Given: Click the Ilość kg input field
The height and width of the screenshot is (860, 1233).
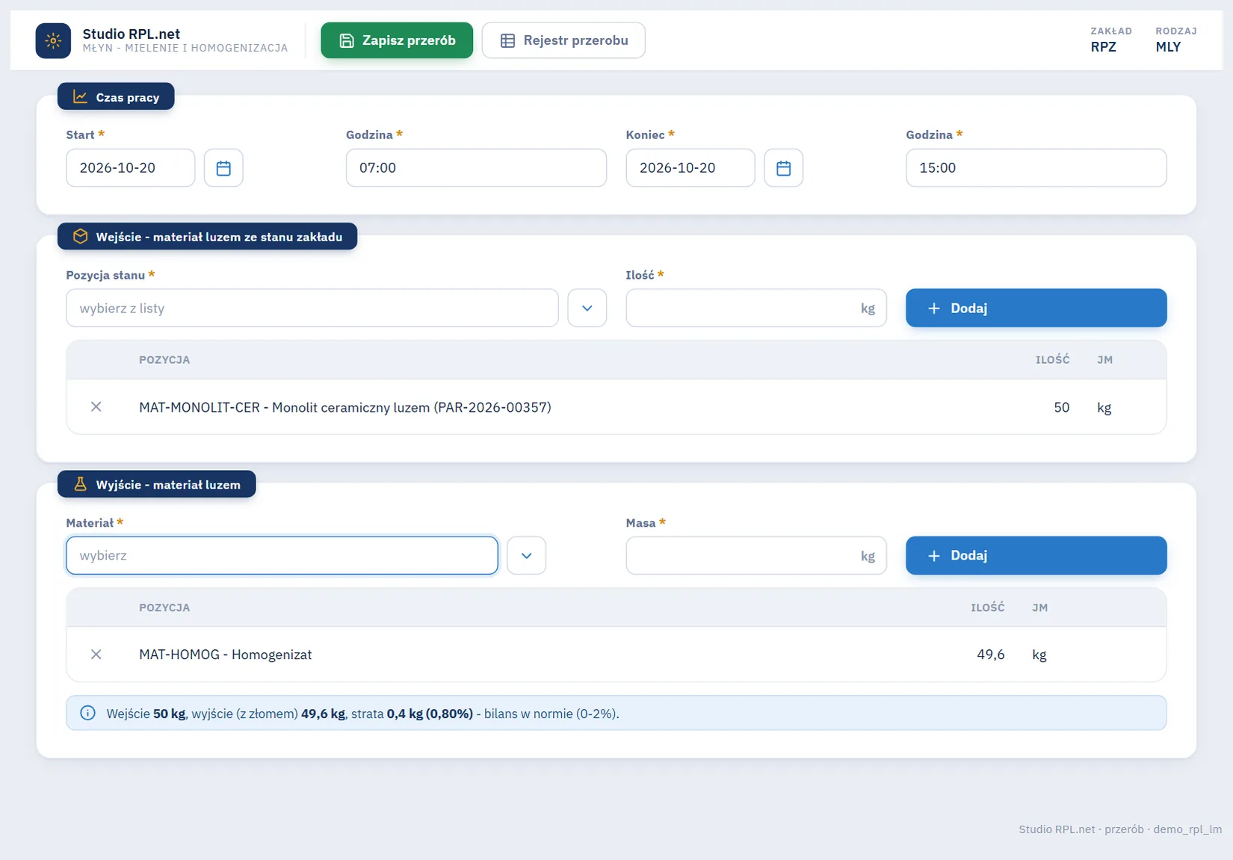Looking at the screenshot, I should 756,308.
